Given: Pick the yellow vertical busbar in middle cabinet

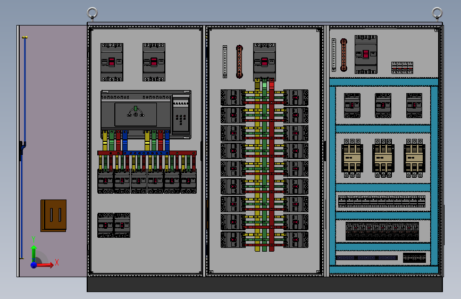Looking at the screenshot, I should click(257, 165).
